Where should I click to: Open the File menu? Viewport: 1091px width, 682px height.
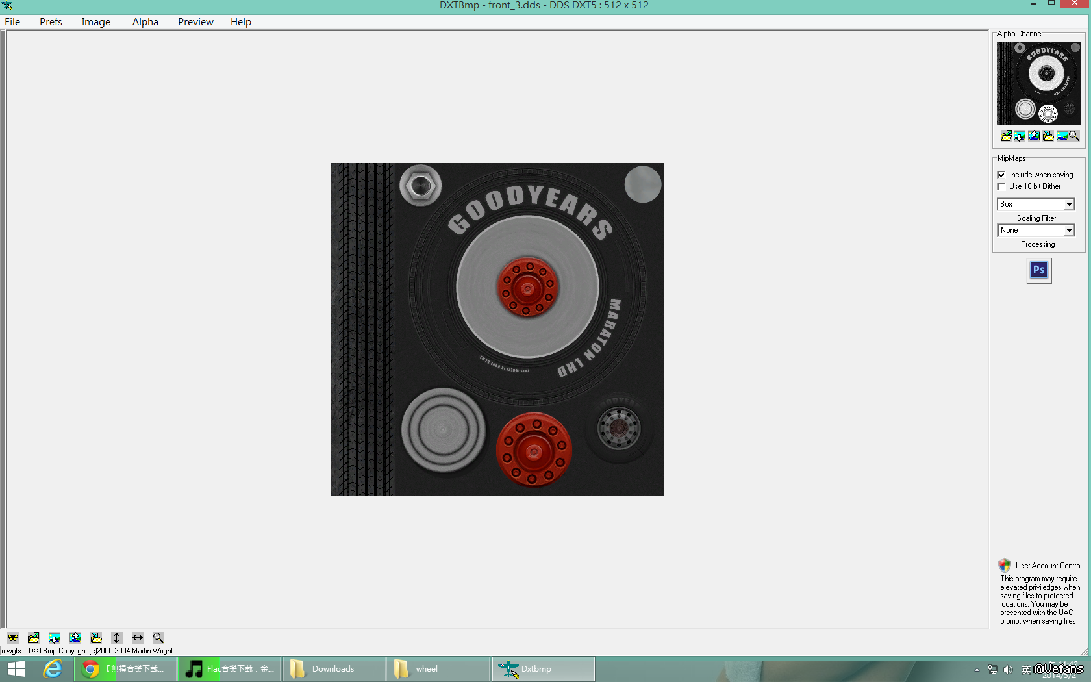pyautogui.click(x=12, y=22)
